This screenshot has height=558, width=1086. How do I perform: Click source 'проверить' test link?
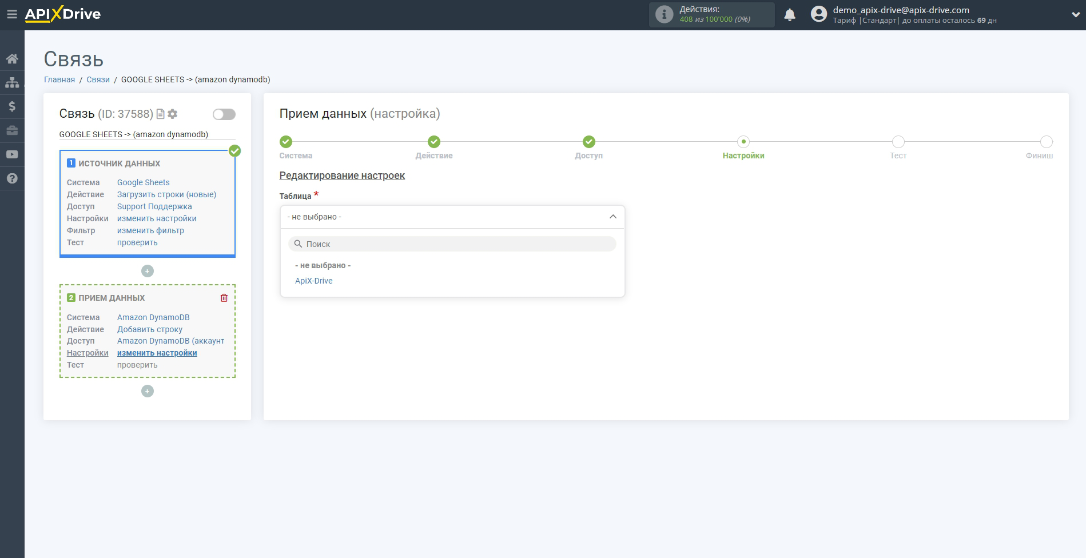coord(137,242)
